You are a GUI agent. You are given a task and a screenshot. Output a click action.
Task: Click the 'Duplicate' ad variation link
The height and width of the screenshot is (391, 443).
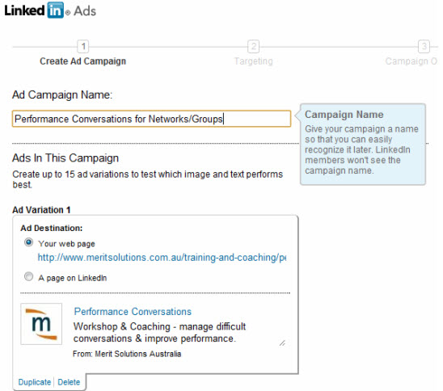(x=35, y=382)
